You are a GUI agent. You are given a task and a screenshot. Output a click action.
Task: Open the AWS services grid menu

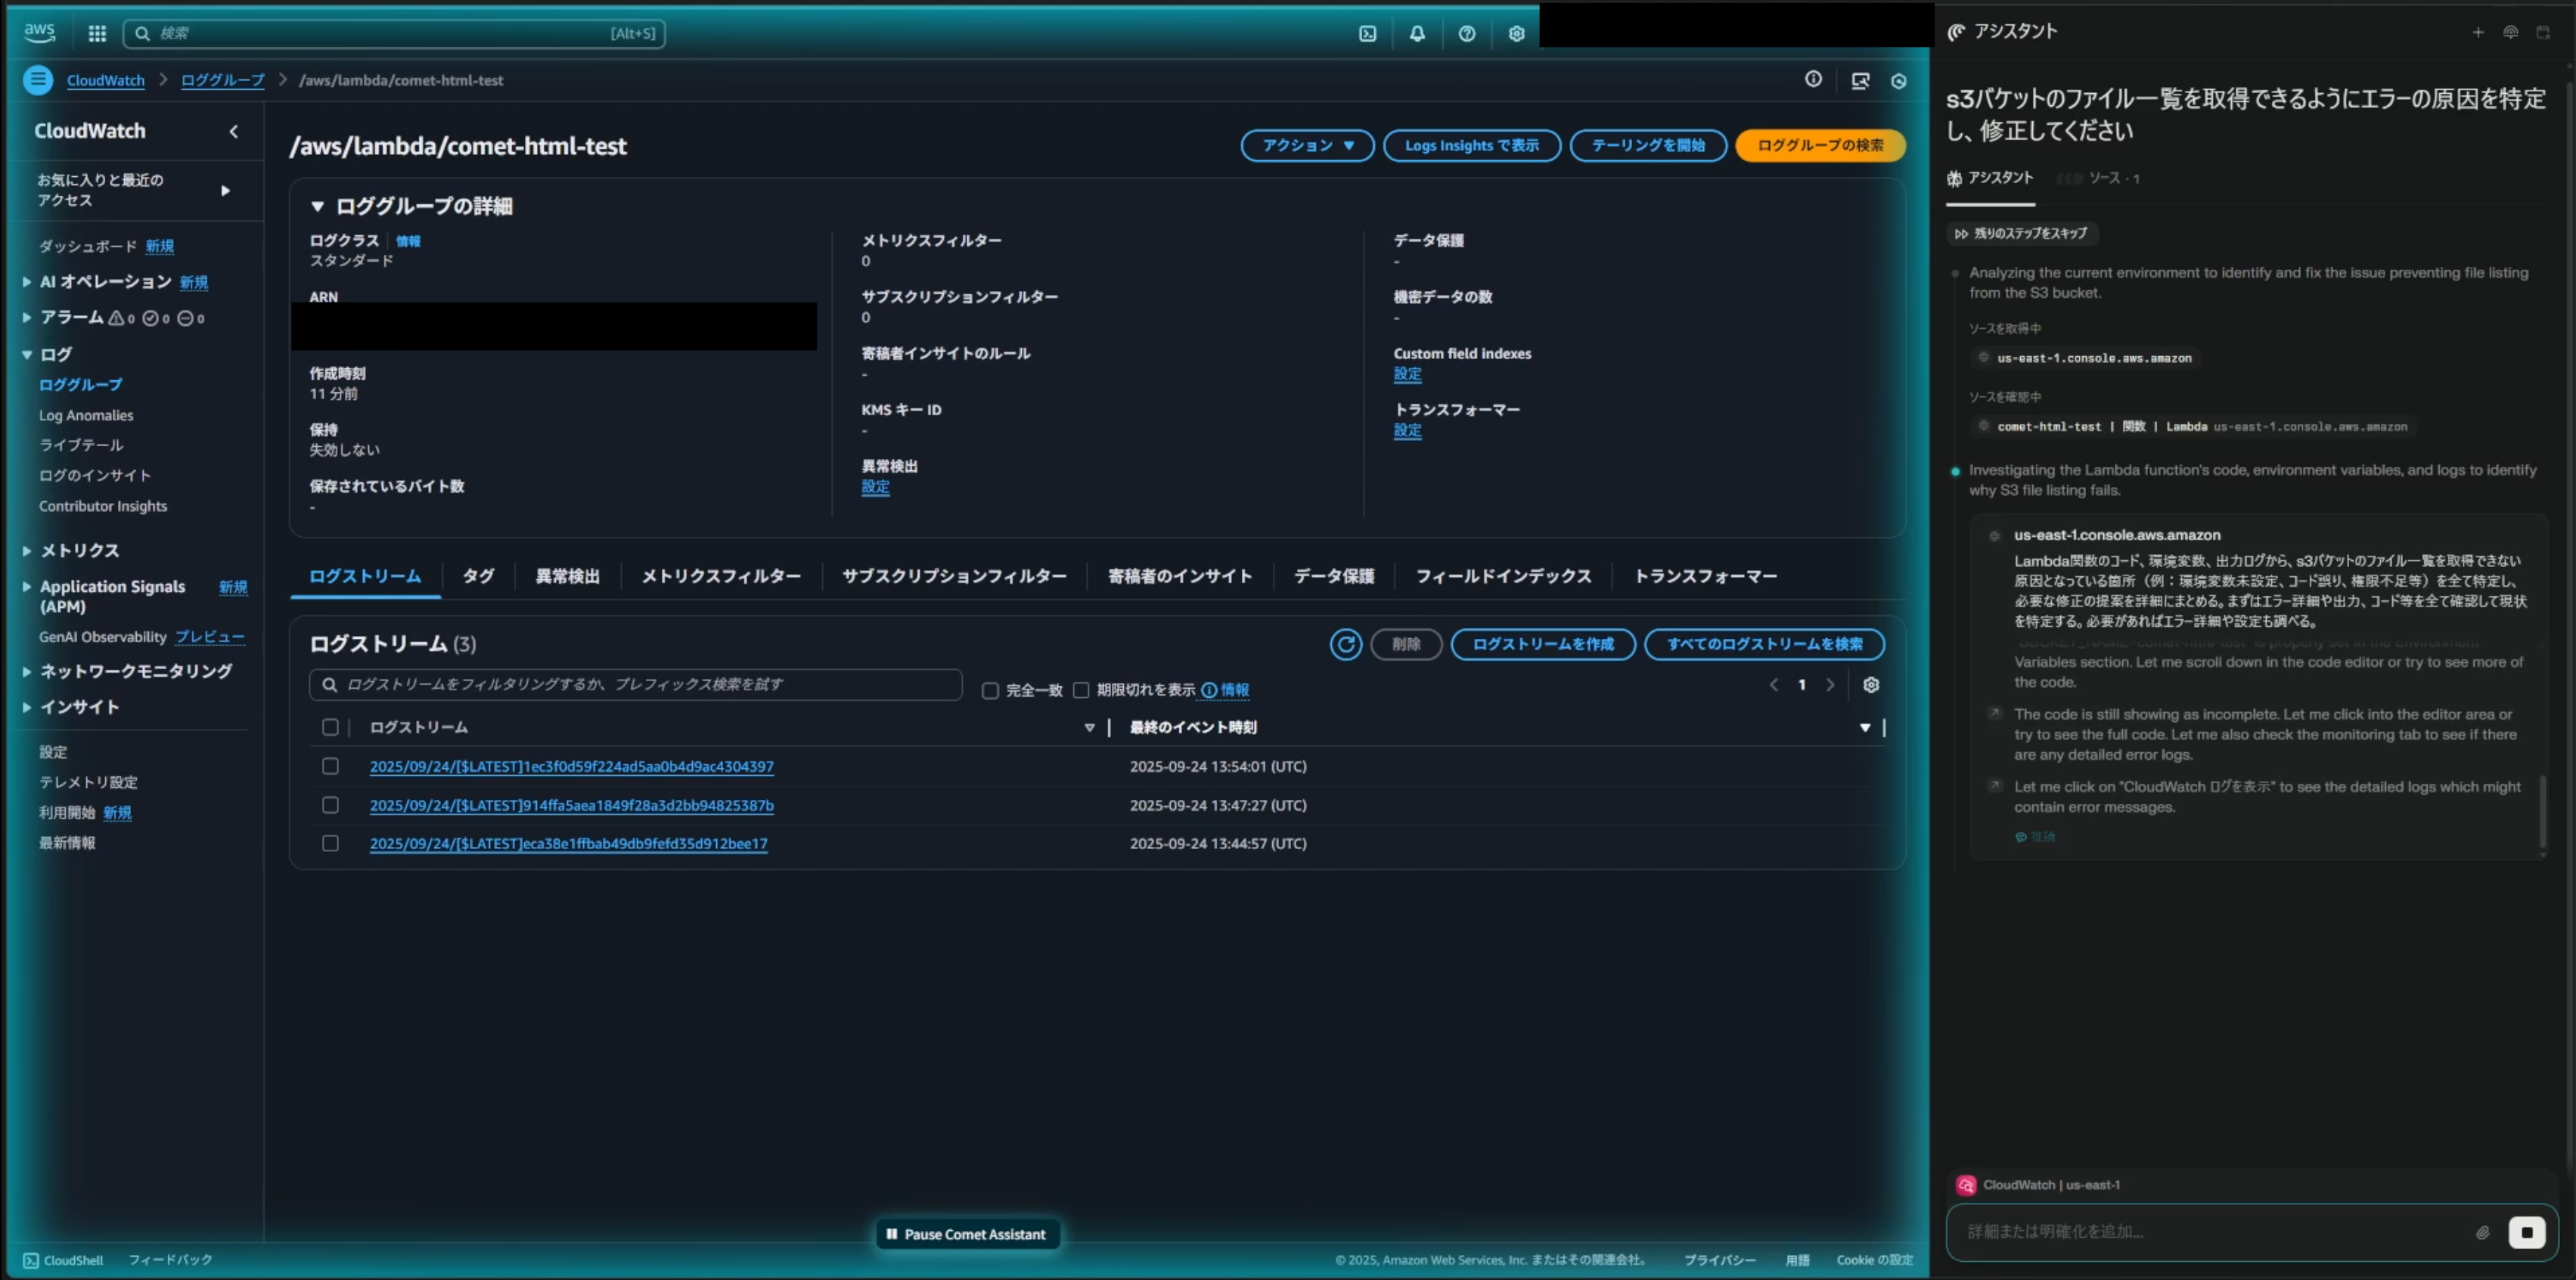point(97,33)
